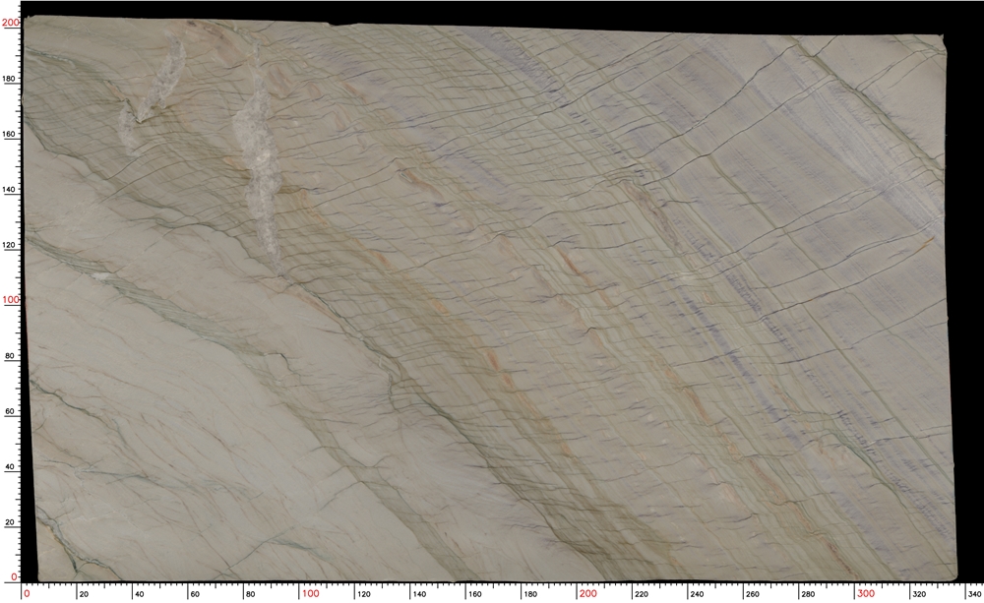Click the 240 mark on horizontal ruler
Screen dimensions: 984x603
click(698, 593)
